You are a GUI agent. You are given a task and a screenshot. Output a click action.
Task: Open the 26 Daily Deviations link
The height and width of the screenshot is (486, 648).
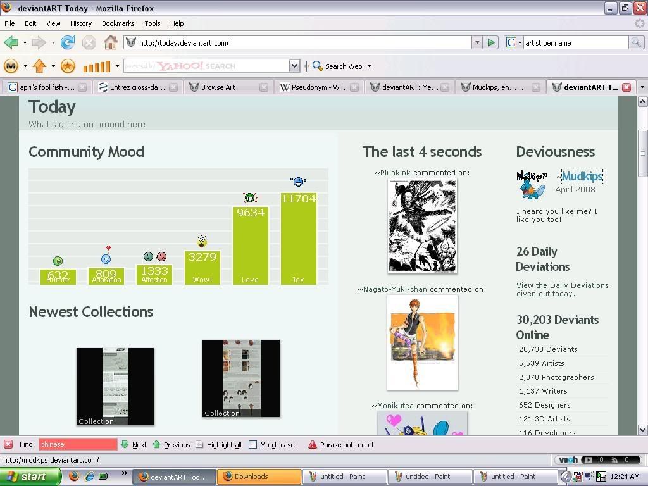(x=542, y=259)
